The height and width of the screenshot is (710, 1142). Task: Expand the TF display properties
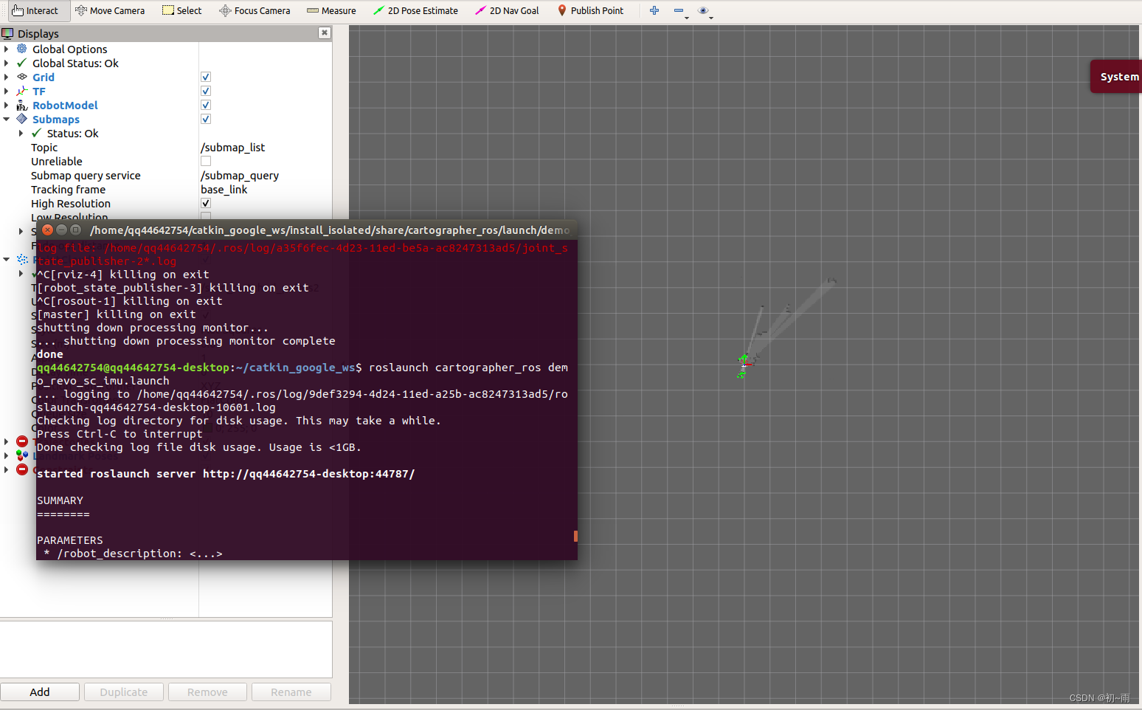(7, 91)
